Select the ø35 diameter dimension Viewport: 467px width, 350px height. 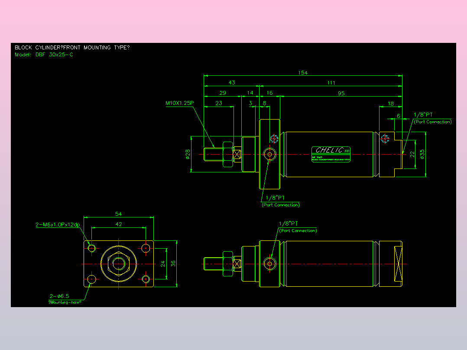pos(422,154)
